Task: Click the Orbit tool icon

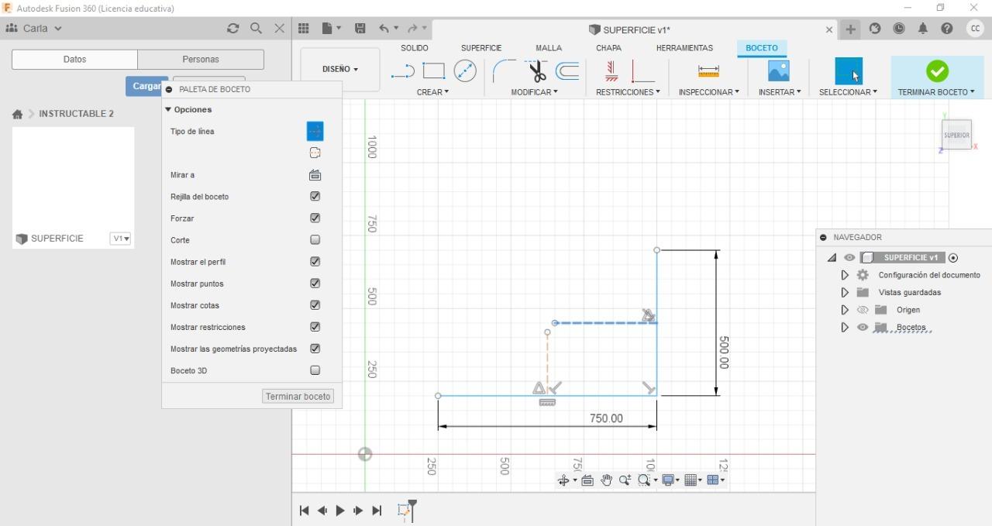Action: click(x=563, y=480)
